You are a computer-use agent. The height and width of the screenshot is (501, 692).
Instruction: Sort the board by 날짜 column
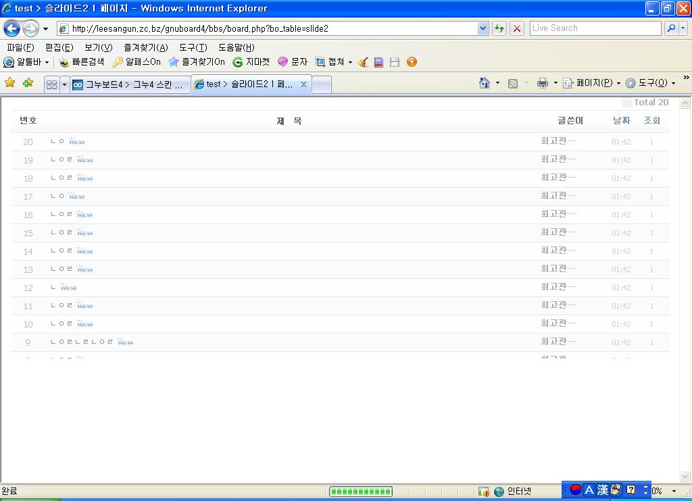coord(621,120)
